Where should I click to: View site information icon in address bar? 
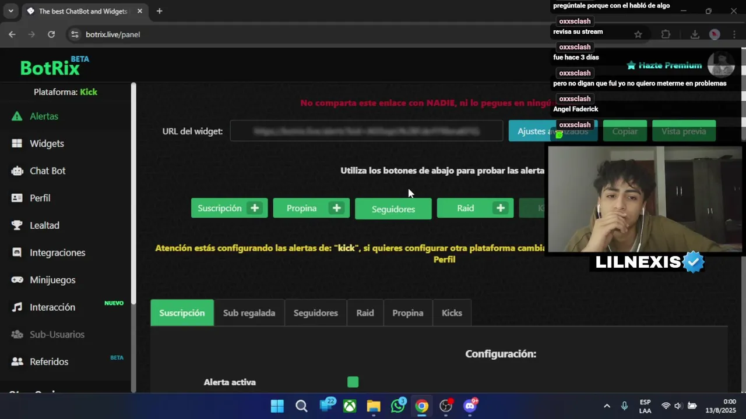pos(75,34)
